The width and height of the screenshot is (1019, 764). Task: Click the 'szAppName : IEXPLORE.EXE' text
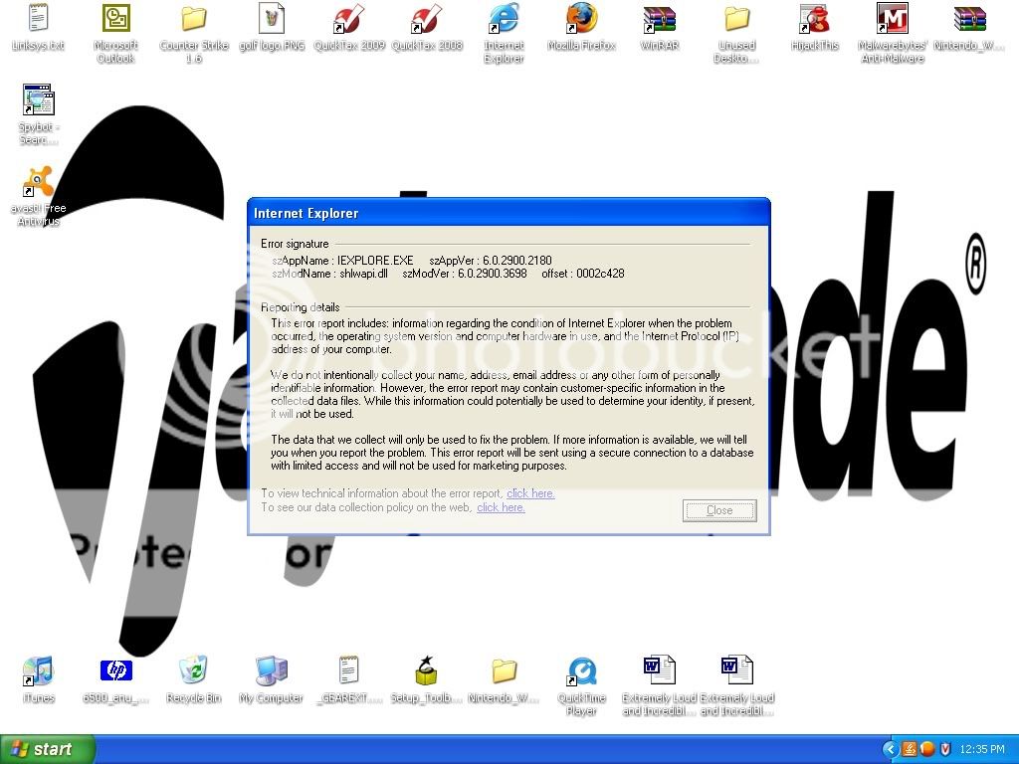pyautogui.click(x=342, y=261)
